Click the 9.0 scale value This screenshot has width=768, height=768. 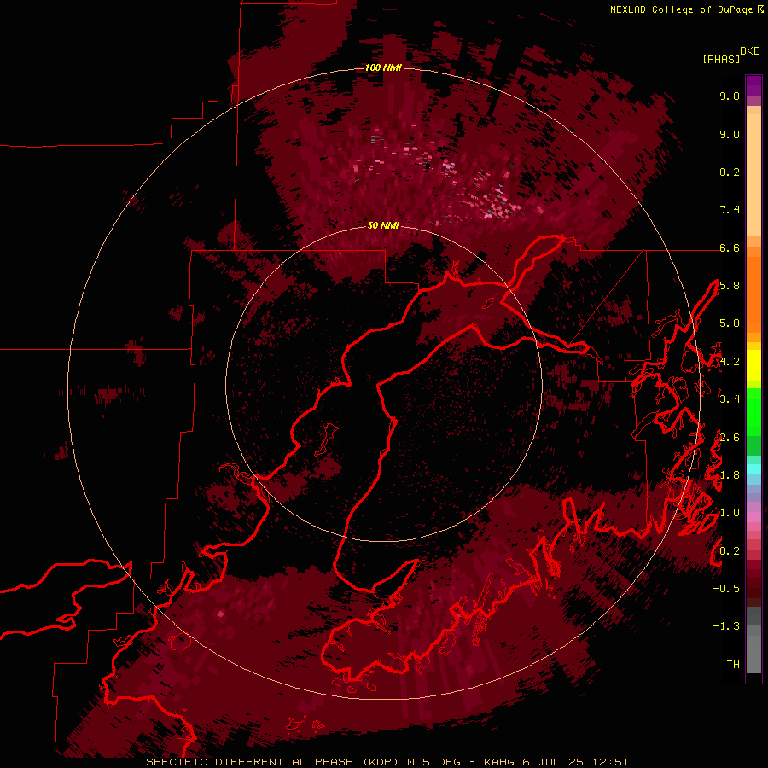pyautogui.click(x=730, y=135)
